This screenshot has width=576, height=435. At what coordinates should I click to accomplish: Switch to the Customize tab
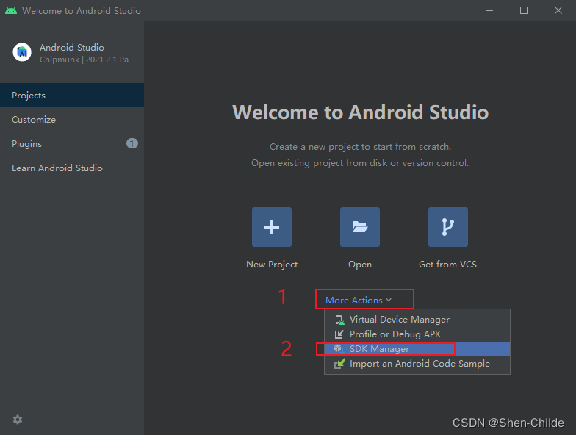[72, 119]
